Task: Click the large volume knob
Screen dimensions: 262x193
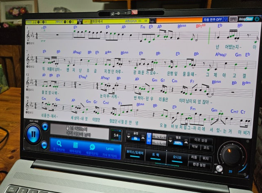Action: click(231, 155)
